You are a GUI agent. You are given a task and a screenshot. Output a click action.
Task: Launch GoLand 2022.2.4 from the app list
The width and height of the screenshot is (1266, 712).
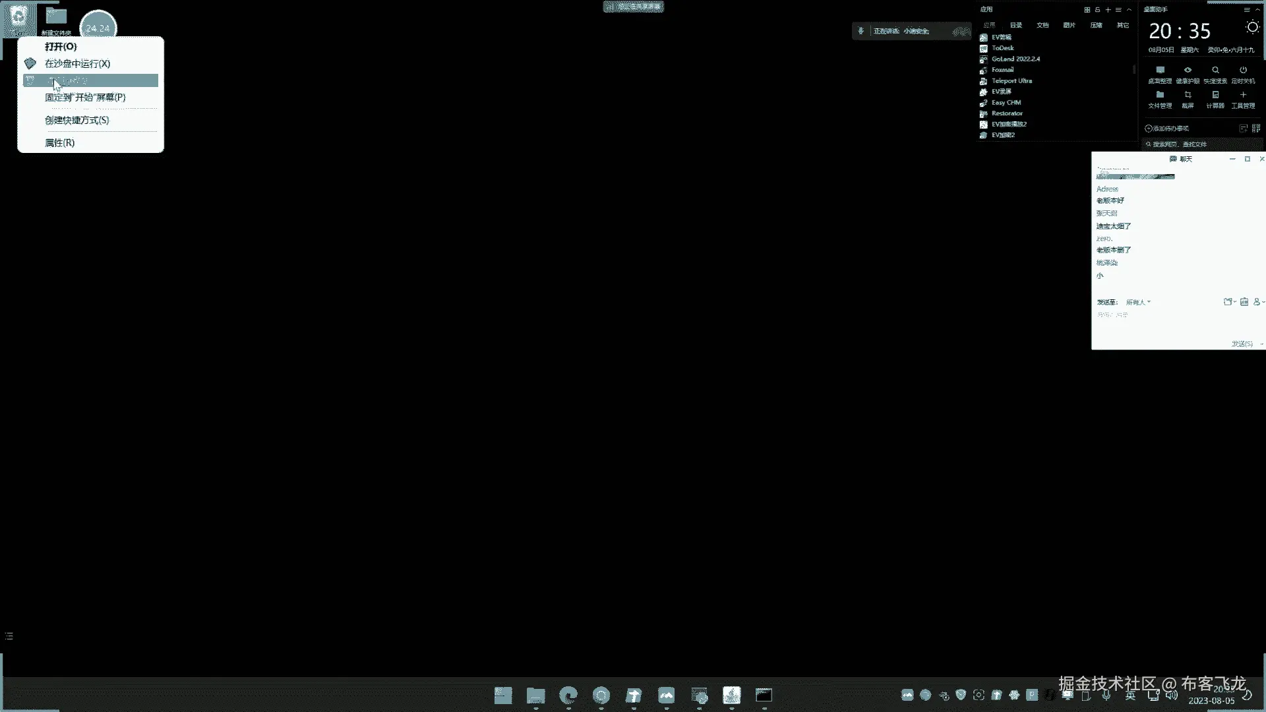(x=1015, y=59)
